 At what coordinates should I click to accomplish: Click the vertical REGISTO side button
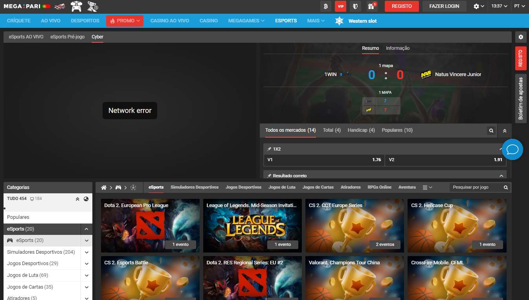(x=521, y=58)
